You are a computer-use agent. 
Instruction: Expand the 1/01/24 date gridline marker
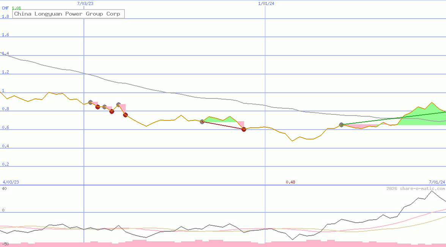(265, 3)
